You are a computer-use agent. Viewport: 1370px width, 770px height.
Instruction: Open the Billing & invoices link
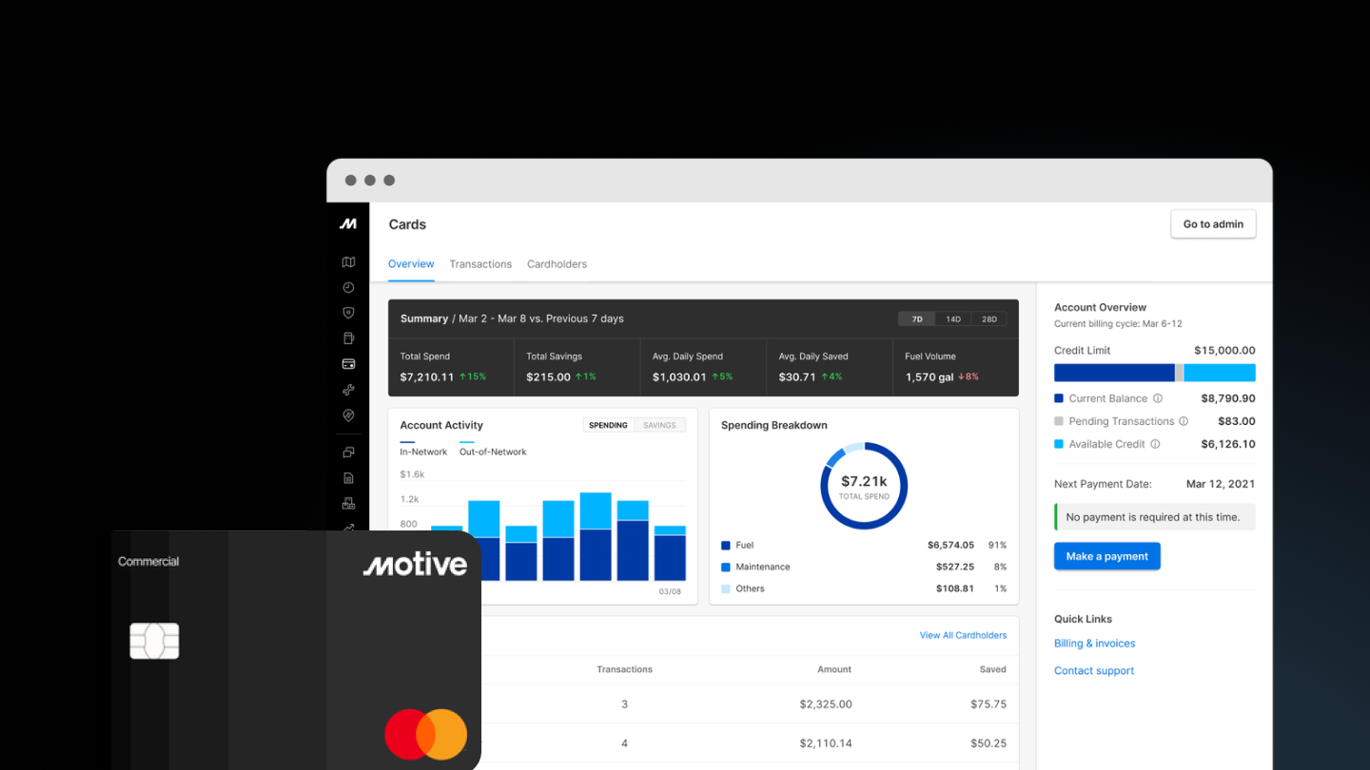[1094, 644]
